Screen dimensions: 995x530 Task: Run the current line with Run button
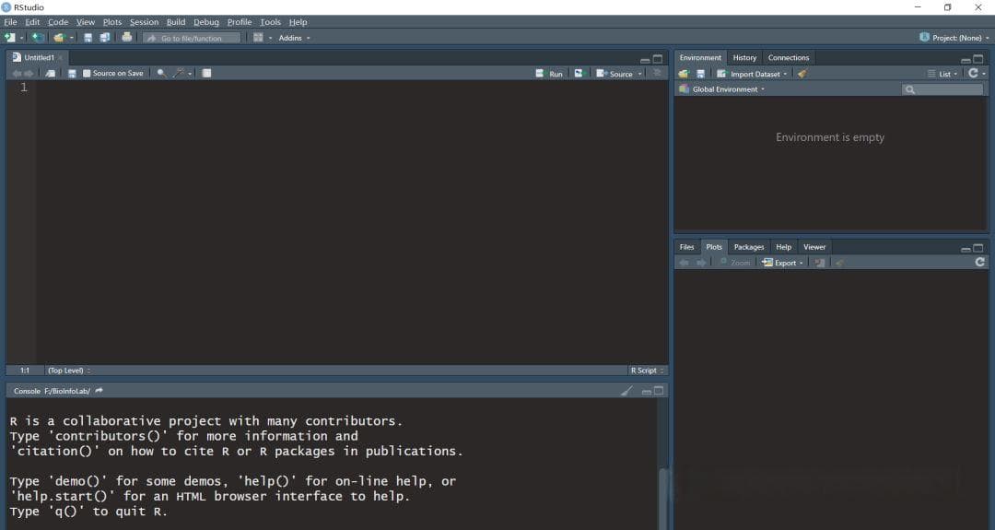pos(549,74)
